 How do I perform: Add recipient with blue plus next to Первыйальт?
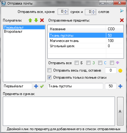click(36, 86)
